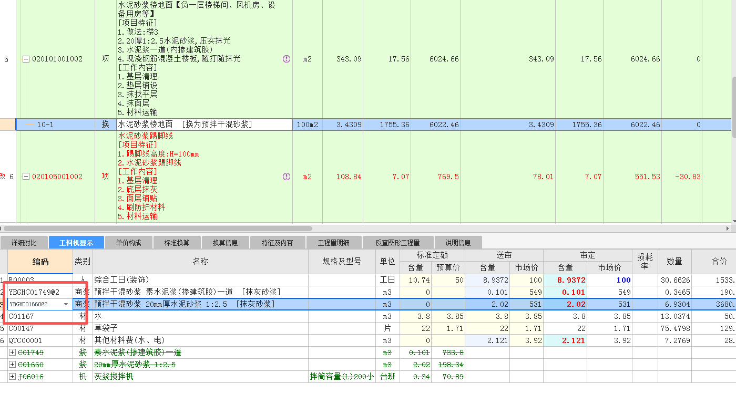The height and width of the screenshot is (394, 736).
Task: Click the 审定 group header
Action: point(588,255)
